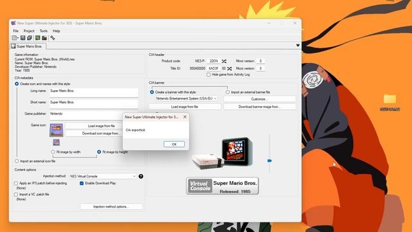Click the Title ID input field

[213, 68]
